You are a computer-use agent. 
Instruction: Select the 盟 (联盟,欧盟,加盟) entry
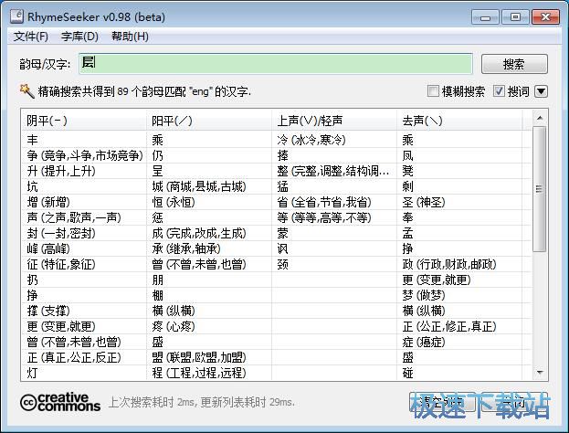click(199, 357)
